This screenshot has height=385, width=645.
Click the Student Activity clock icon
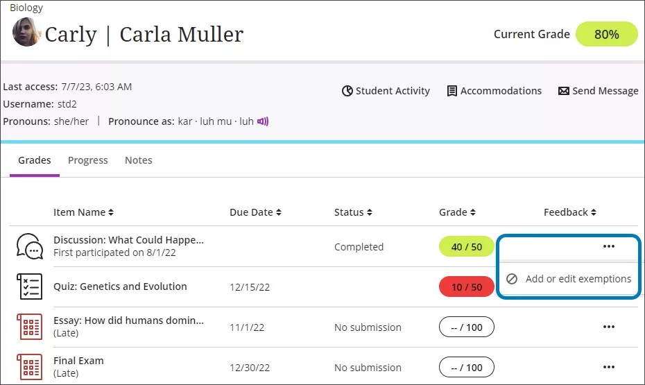[x=347, y=91]
